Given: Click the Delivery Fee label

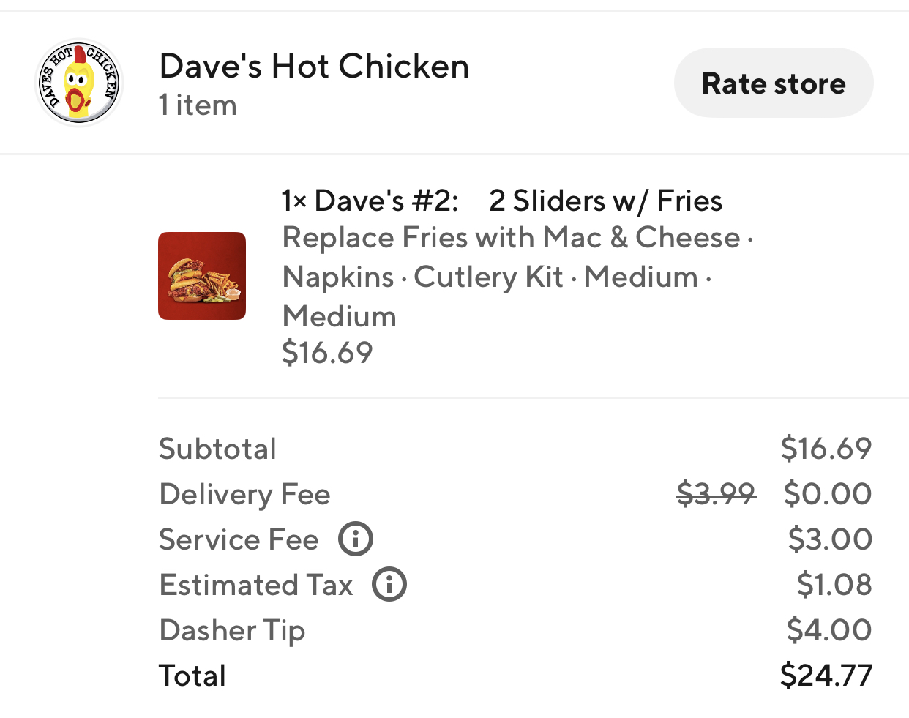Looking at the screenshot, I should 244,495.
